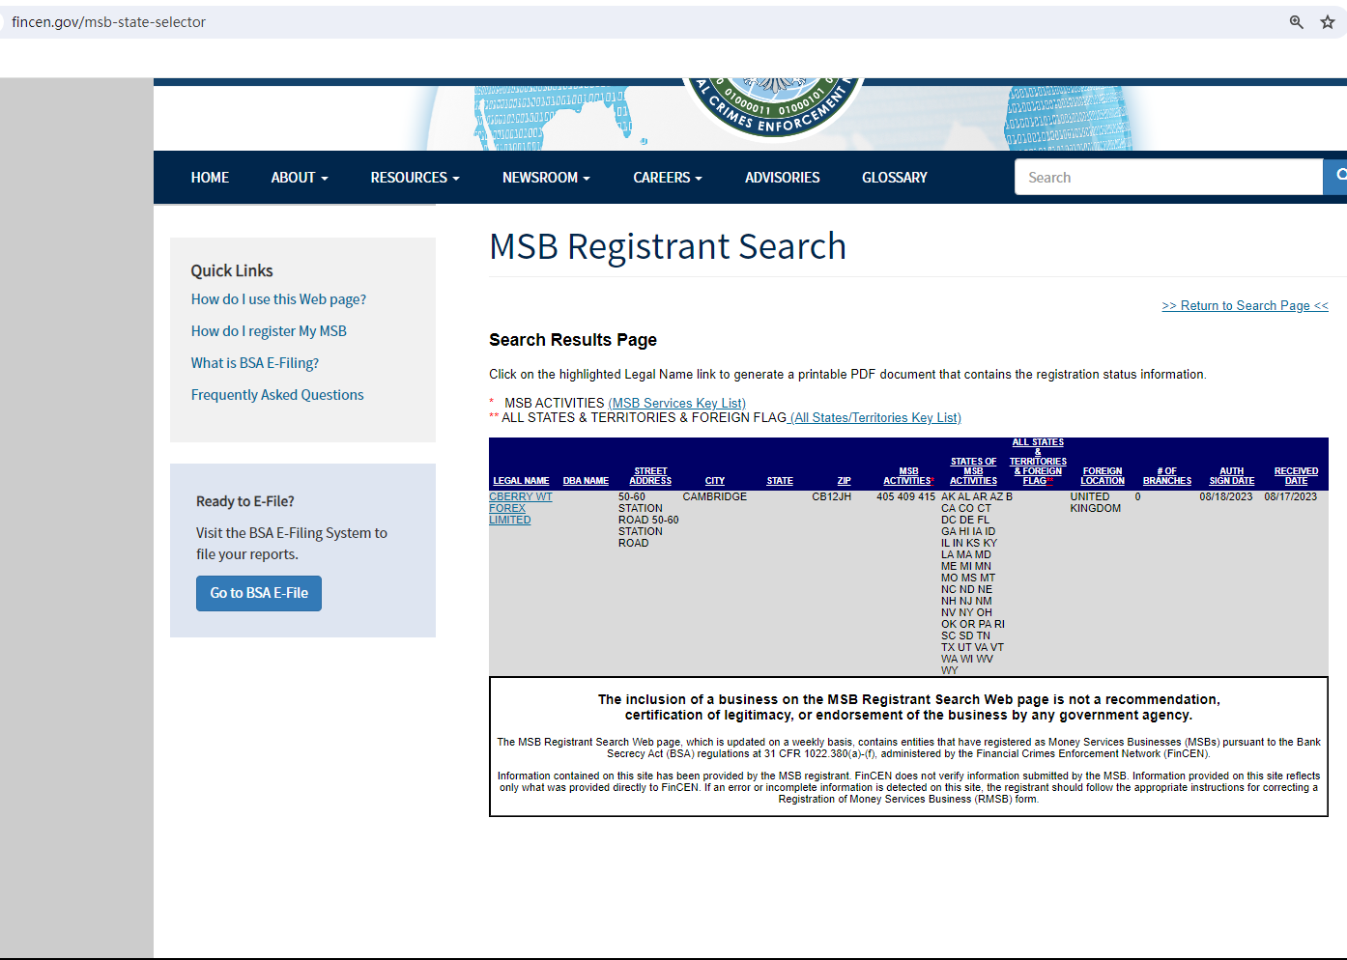Focus the site Search input field
The image size is (1347, 960).
coord(1168,177)
